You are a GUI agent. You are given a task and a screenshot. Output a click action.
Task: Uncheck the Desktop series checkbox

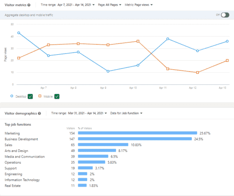point(30,96)
